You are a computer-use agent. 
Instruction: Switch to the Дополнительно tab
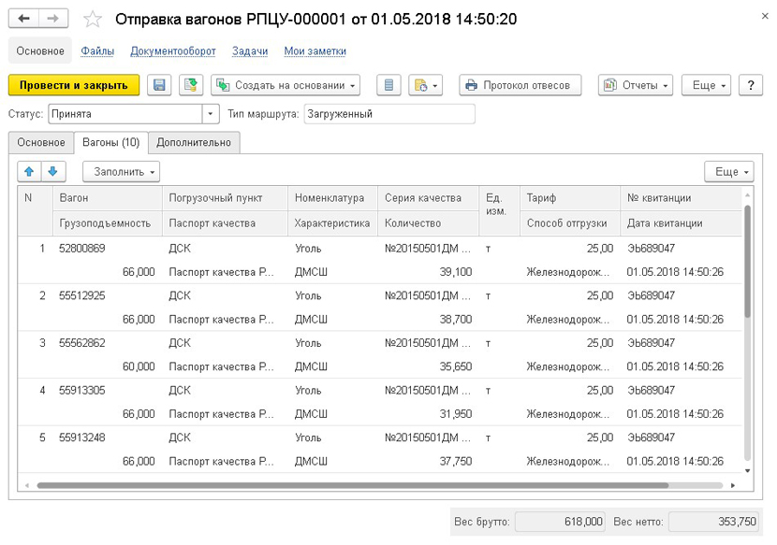coord(194,142)
